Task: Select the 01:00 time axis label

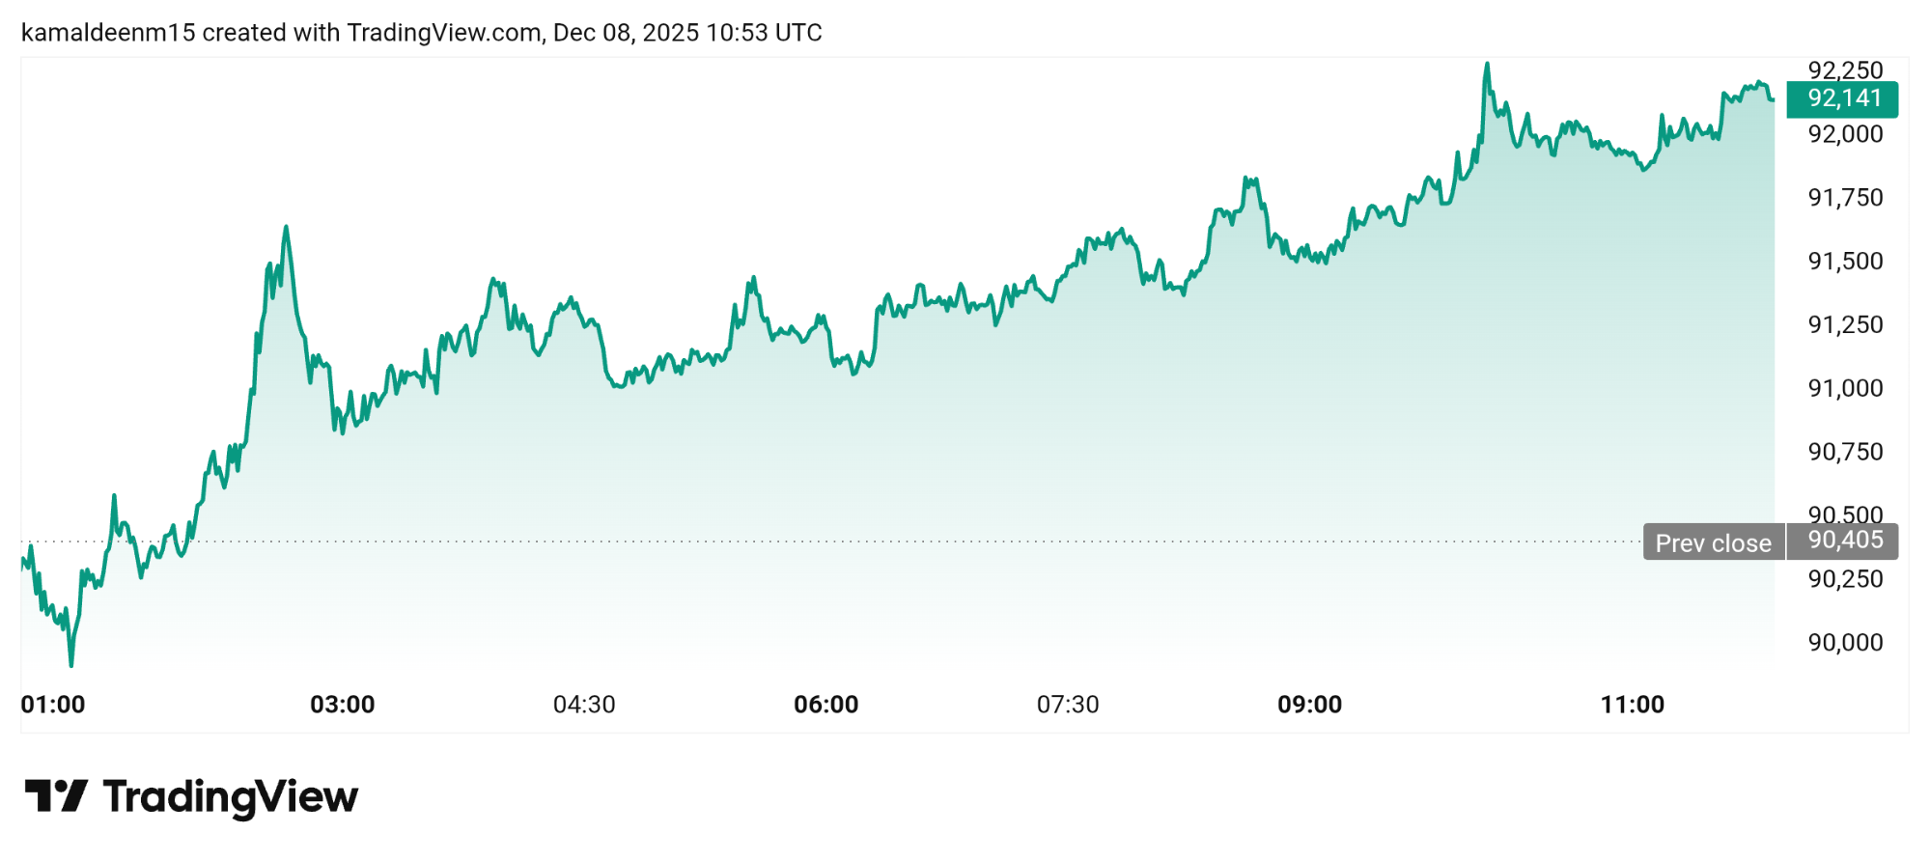Action: pos(53,705)
